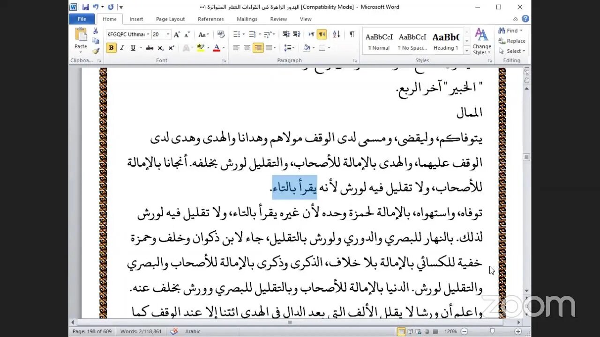Viewport: 600px width, 337px height.
Task: Click the Shrink Font icon
Action: click(187, 34)
